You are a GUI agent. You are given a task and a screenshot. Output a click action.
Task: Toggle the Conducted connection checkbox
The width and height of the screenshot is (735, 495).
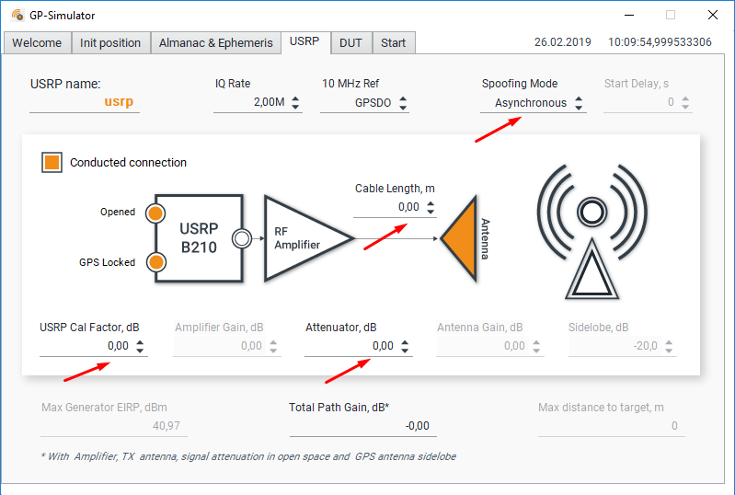click(52, 163)
